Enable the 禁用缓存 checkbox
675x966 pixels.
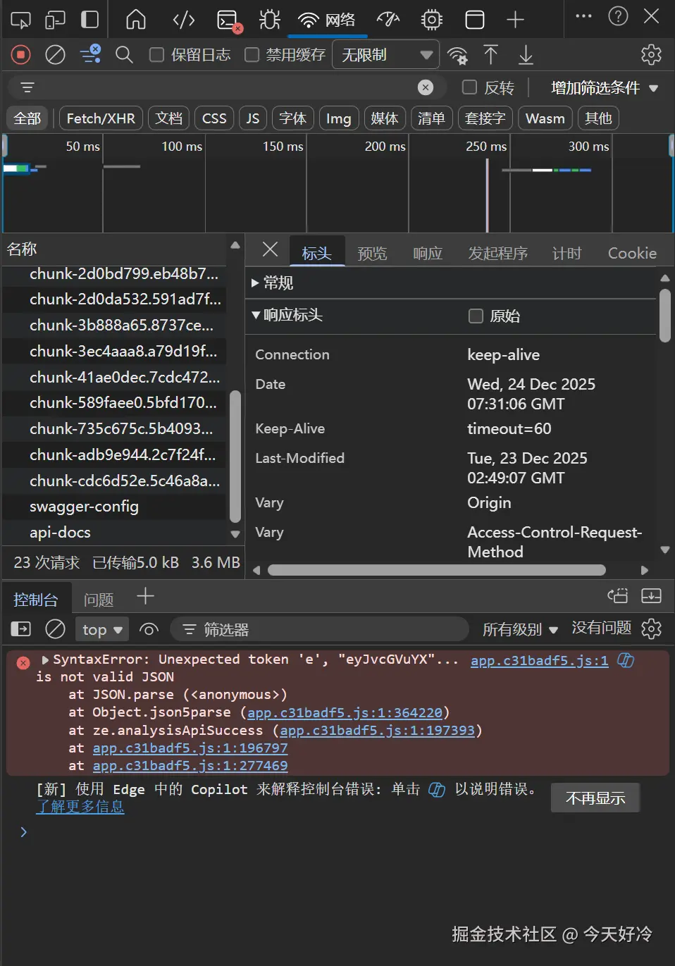coord(252,55)
